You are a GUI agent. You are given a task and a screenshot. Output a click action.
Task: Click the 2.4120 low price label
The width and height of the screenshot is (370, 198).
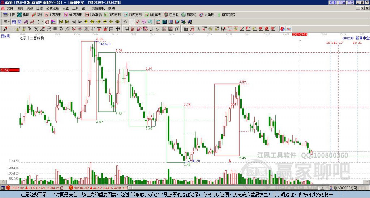[195, 161]
